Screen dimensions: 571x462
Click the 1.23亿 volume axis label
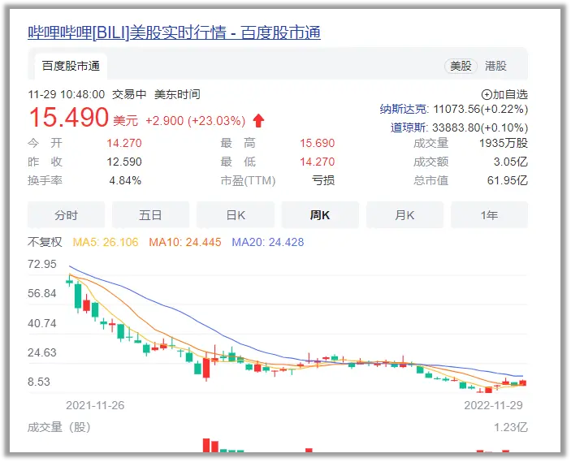coord(511,427)
